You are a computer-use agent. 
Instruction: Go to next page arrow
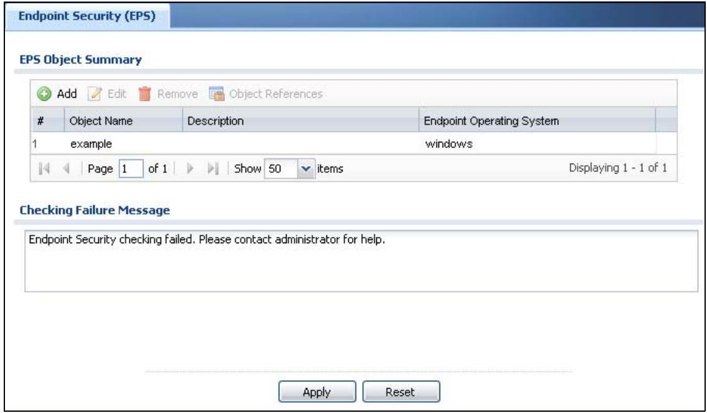(190, 169)
